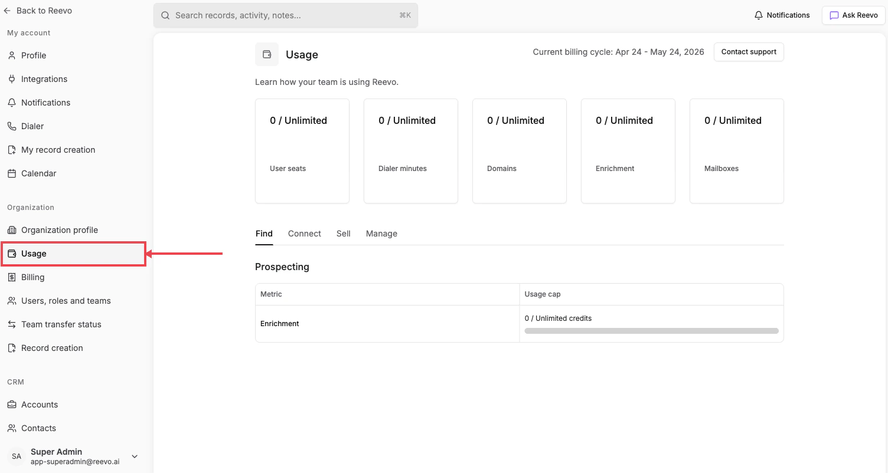Select the Mailboxes usage card
888x473 pixels.
click(x=737, y=151)
